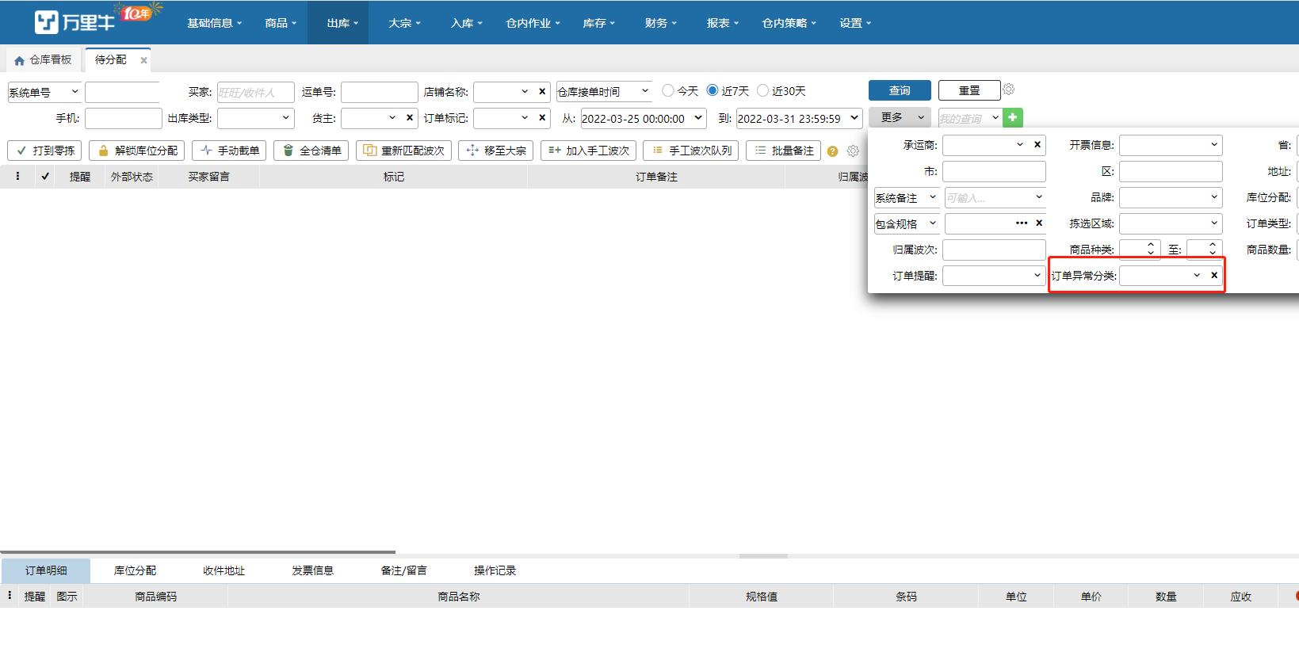Clear the 订单异常分类 field with X
Image resolution: width=1299 pixels, height=656 pixels.
(1213, 276)
